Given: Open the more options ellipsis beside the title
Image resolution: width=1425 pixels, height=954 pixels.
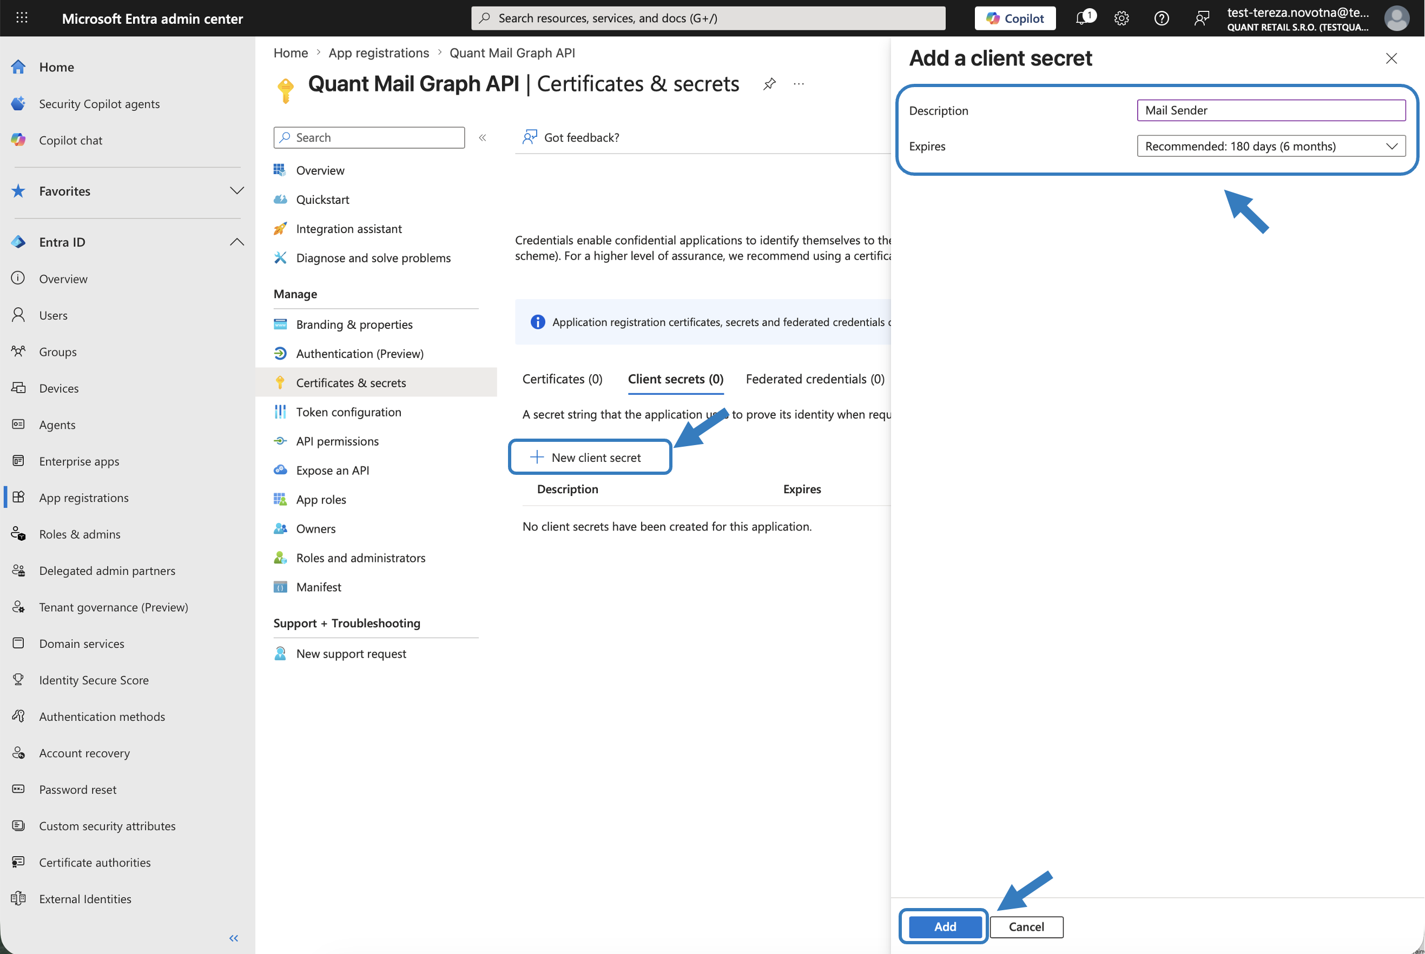Looking at the screenshot, I should (x=799, y=84).
